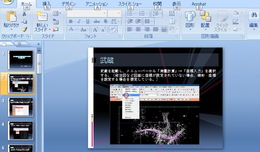Click the Copy icon in clipboard group
Image resolution: width=260 pixels, height=152 pixels.
24,21
